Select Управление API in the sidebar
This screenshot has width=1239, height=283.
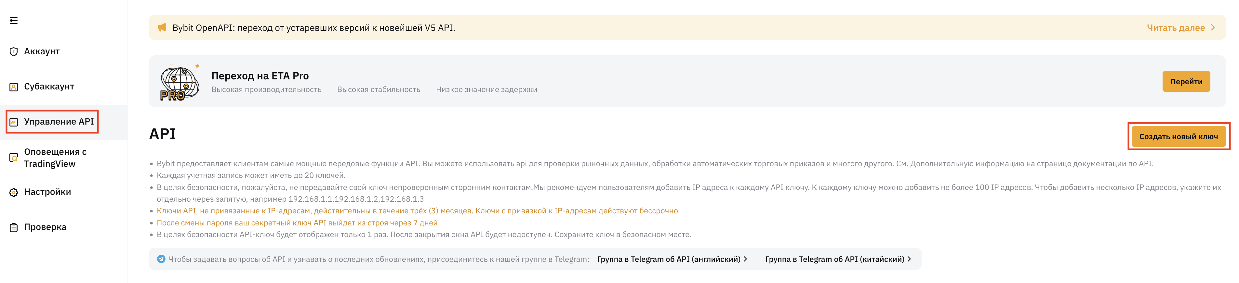coord(59,122)
